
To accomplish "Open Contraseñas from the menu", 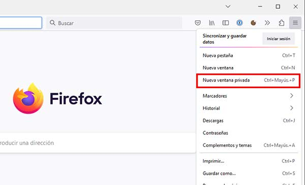I will pyautogui.click(x=249, y=133).
